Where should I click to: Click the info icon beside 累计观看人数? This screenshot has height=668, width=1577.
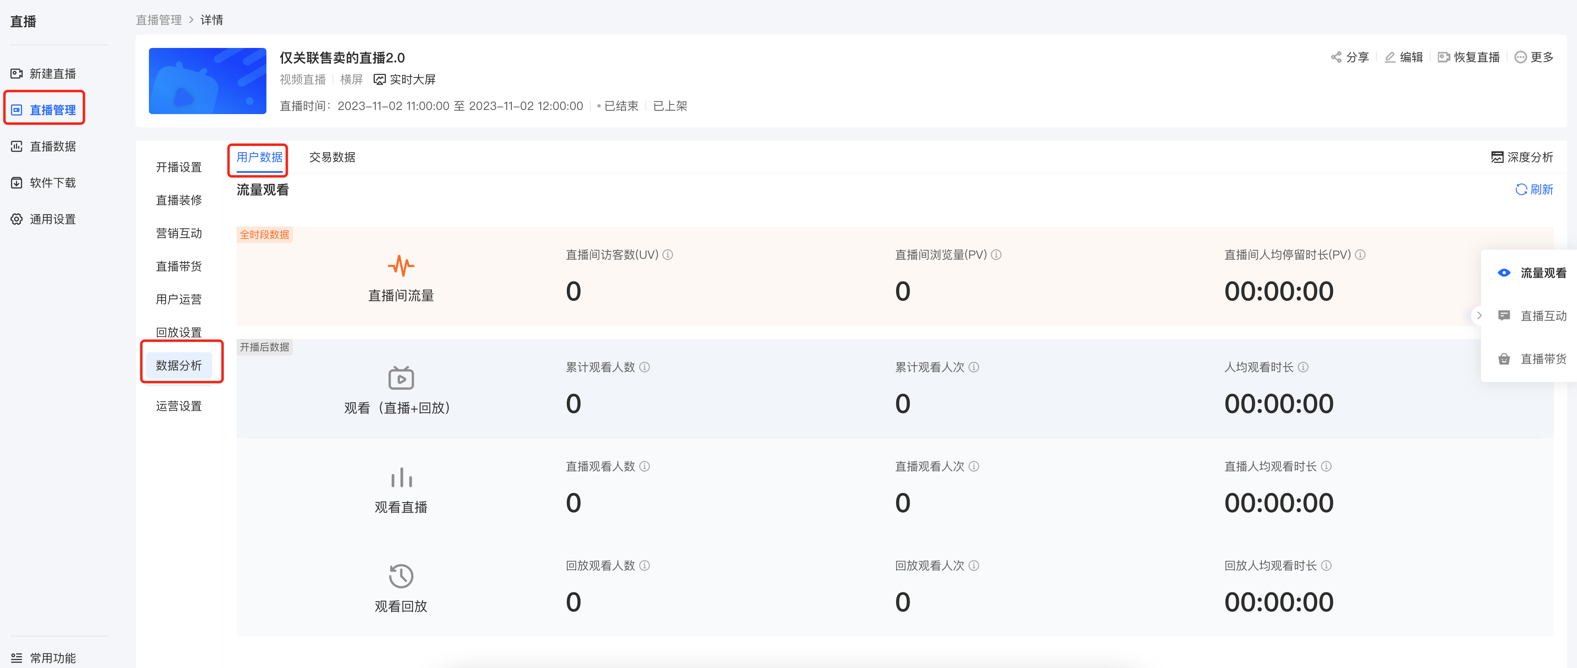[x=645, y=367]
